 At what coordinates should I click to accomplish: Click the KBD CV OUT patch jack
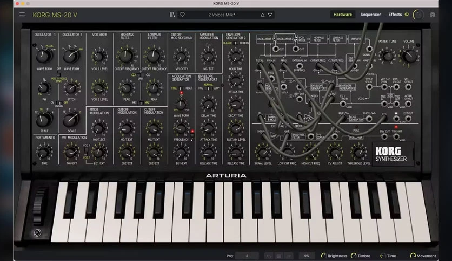click(x=396, y=87)
